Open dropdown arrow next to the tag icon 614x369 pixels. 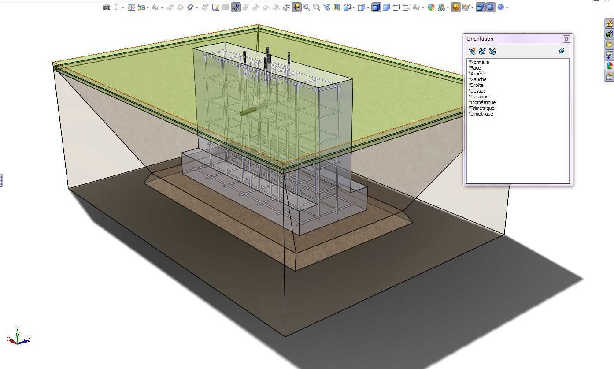[197, 7]
